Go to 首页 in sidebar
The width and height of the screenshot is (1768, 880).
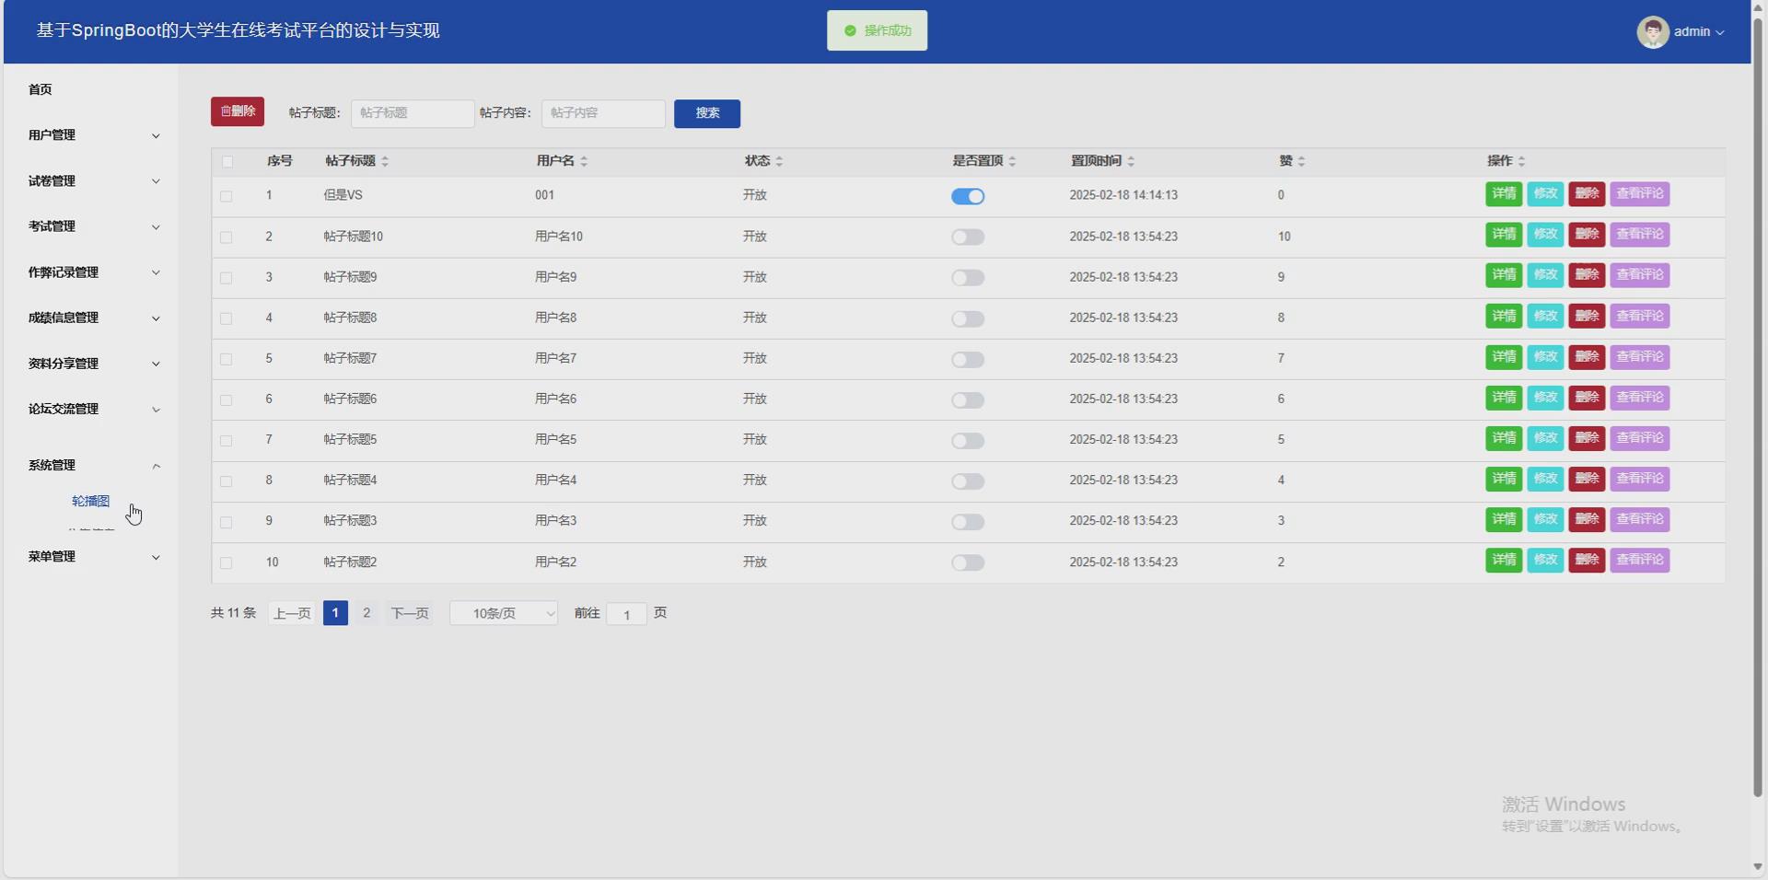pos(41,89)
